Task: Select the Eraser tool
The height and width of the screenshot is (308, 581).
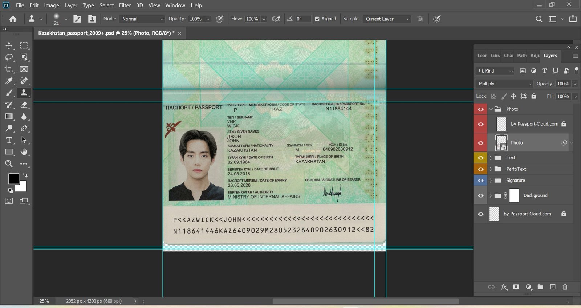Action: (24, 105)
